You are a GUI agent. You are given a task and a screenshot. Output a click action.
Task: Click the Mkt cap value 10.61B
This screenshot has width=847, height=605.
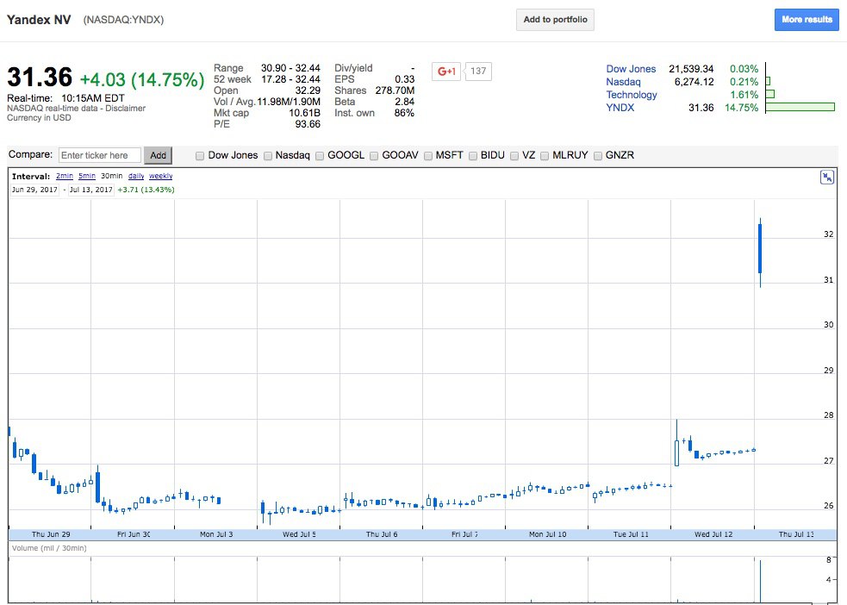(305, 113)
